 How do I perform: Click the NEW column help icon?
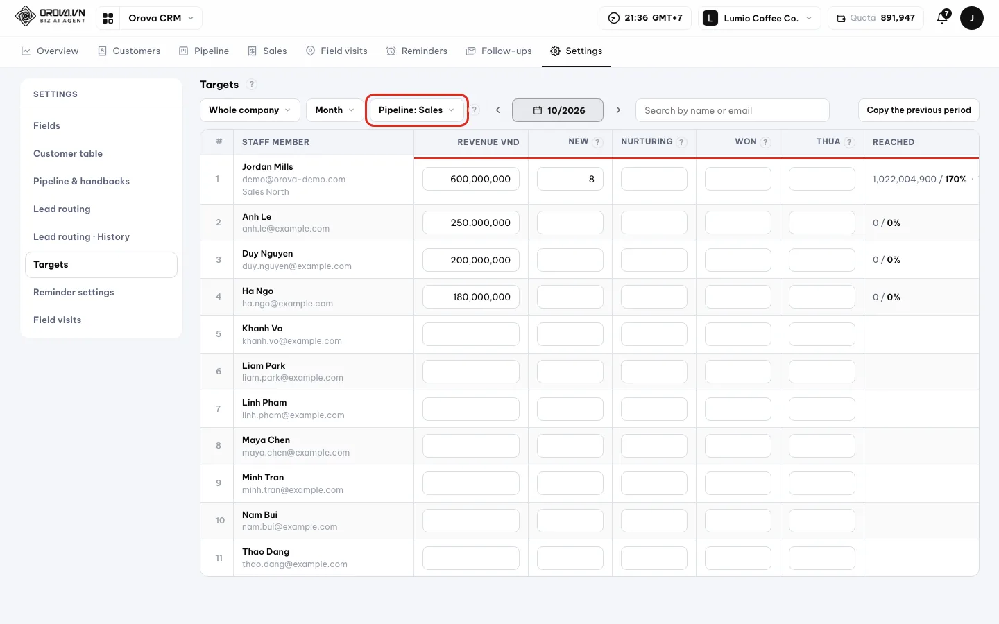(x=597, y=142)
